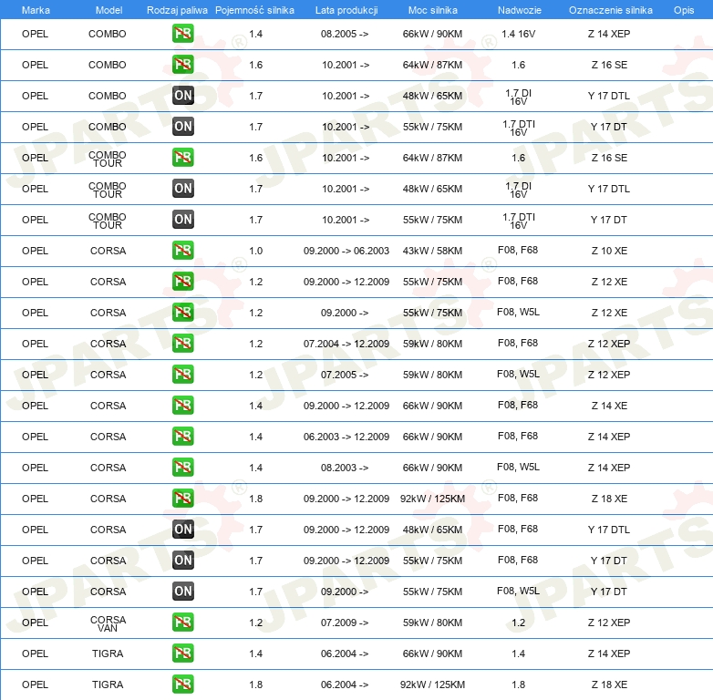
Task: Select F08, W5L cell in CORSA 08.2003 row
Action: click(x=518, y=467)
